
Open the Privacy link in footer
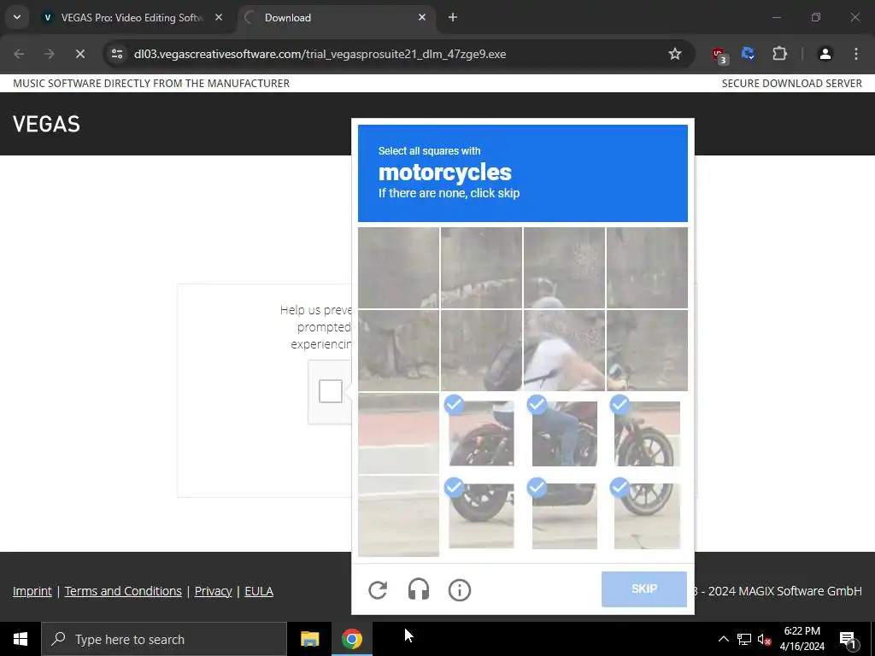213,591
